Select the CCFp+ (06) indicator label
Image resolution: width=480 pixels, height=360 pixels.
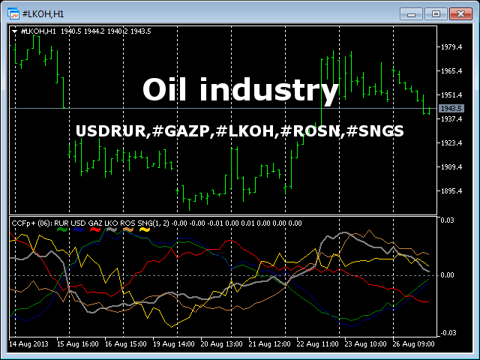[x=31, y=223]
